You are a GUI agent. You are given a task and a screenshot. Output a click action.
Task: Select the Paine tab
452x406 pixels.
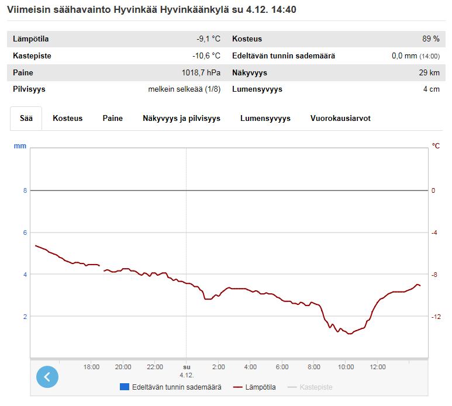point(113,118)
